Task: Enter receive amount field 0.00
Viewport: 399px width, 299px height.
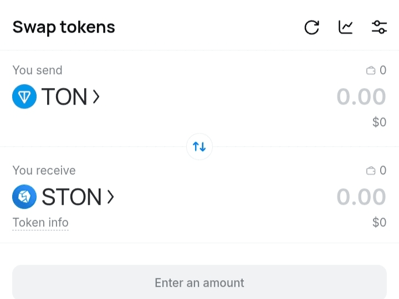Action: [361, 197]
